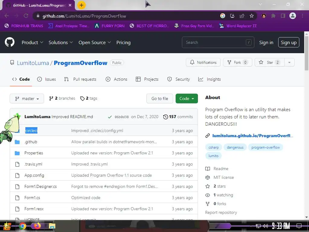
Task: Open Chrome three-dot menu
Action: (x=302, y=16)
